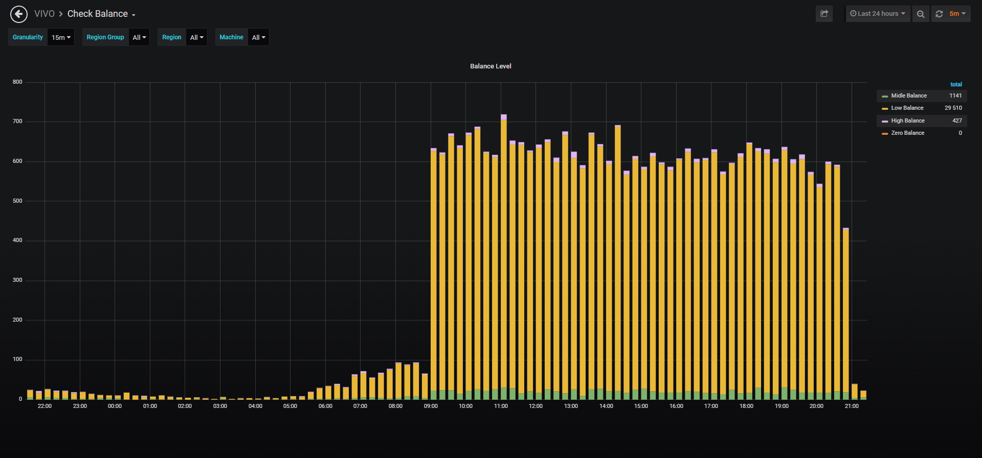
Task: Click the Midle Balance green color swatch
Action: click(885, 96)
